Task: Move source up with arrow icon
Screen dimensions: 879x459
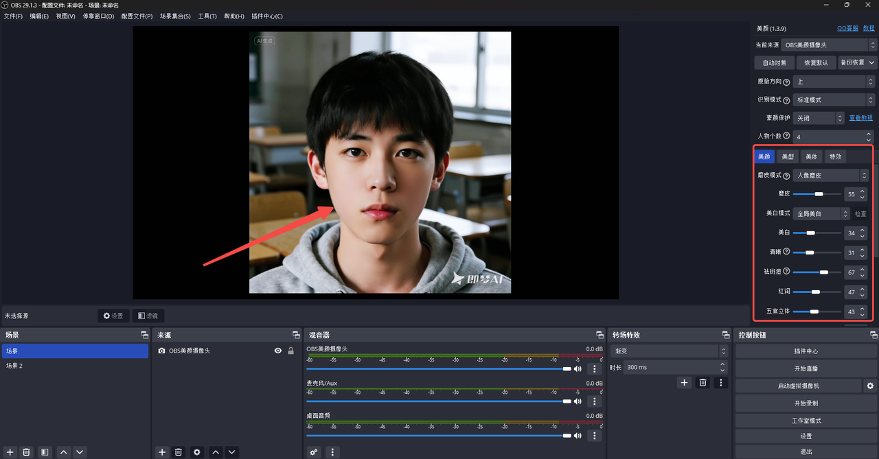Action: point(216,452)
